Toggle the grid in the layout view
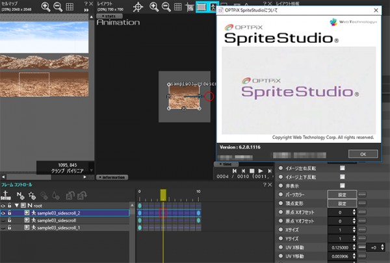The height and width of the screenshot is (263, 390). coord(177,6)
